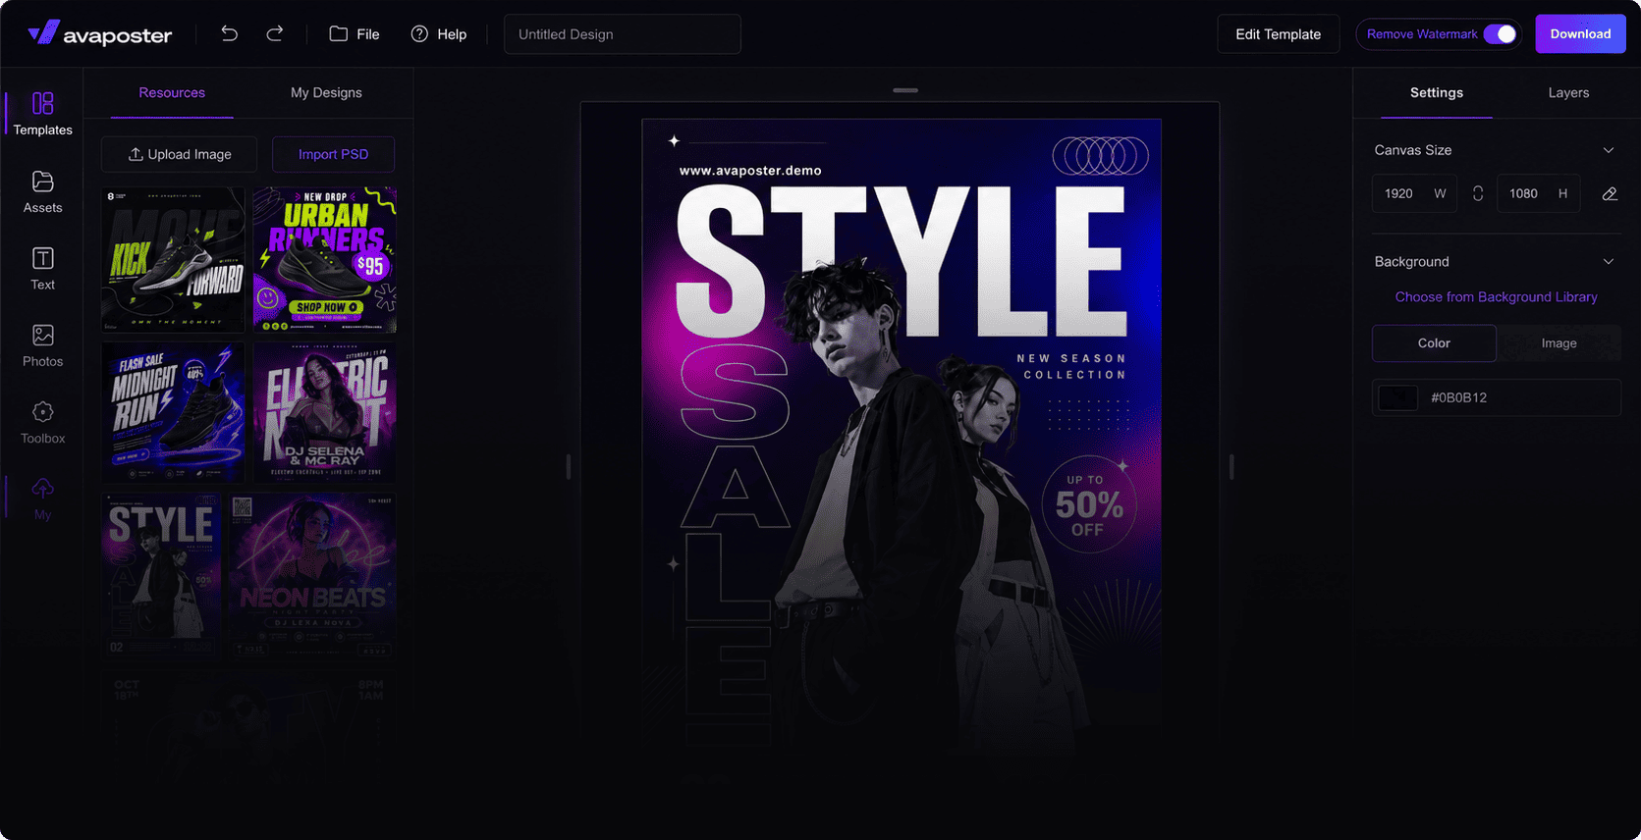Redo the last action
Viewport: 1641px width, 840px height.
point(275,34)
